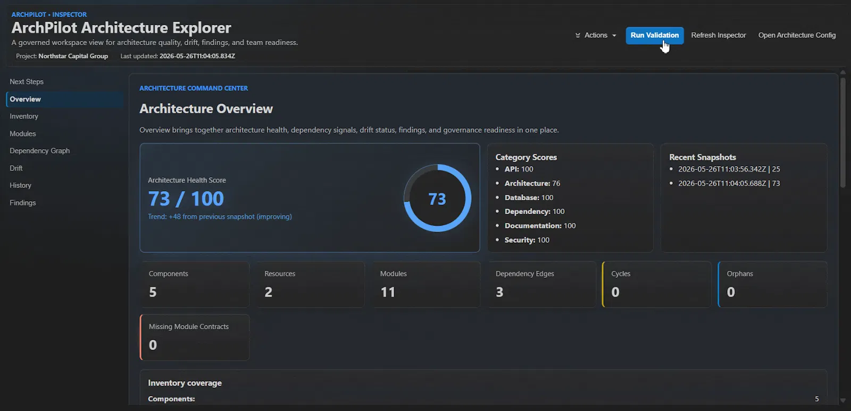Open the Inventory section
851x411 pixels.
(x=64, y=116)
